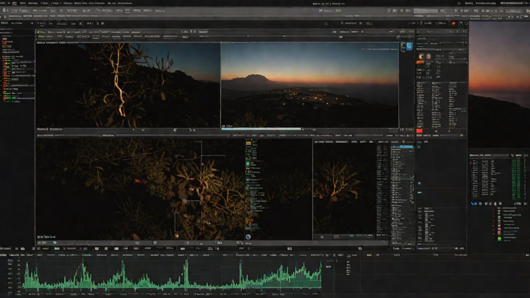The image size is (530, 298).
Task: Expand the cyan highlighted row in lower-right list
Action: pyautogui.click(x=402, y=147)
